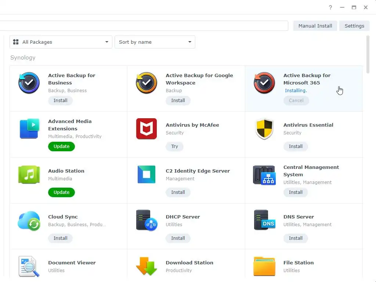Click the Download Station title
The width and height of the screenshot is (376, 282).
[x=189, y=263]
